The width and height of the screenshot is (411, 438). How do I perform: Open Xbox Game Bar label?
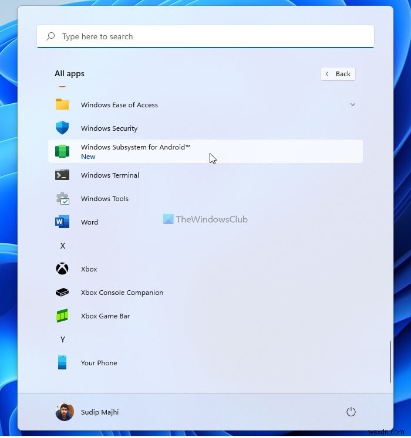105,316
